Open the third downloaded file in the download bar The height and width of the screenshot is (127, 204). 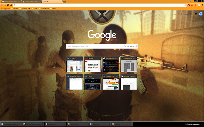55,124
